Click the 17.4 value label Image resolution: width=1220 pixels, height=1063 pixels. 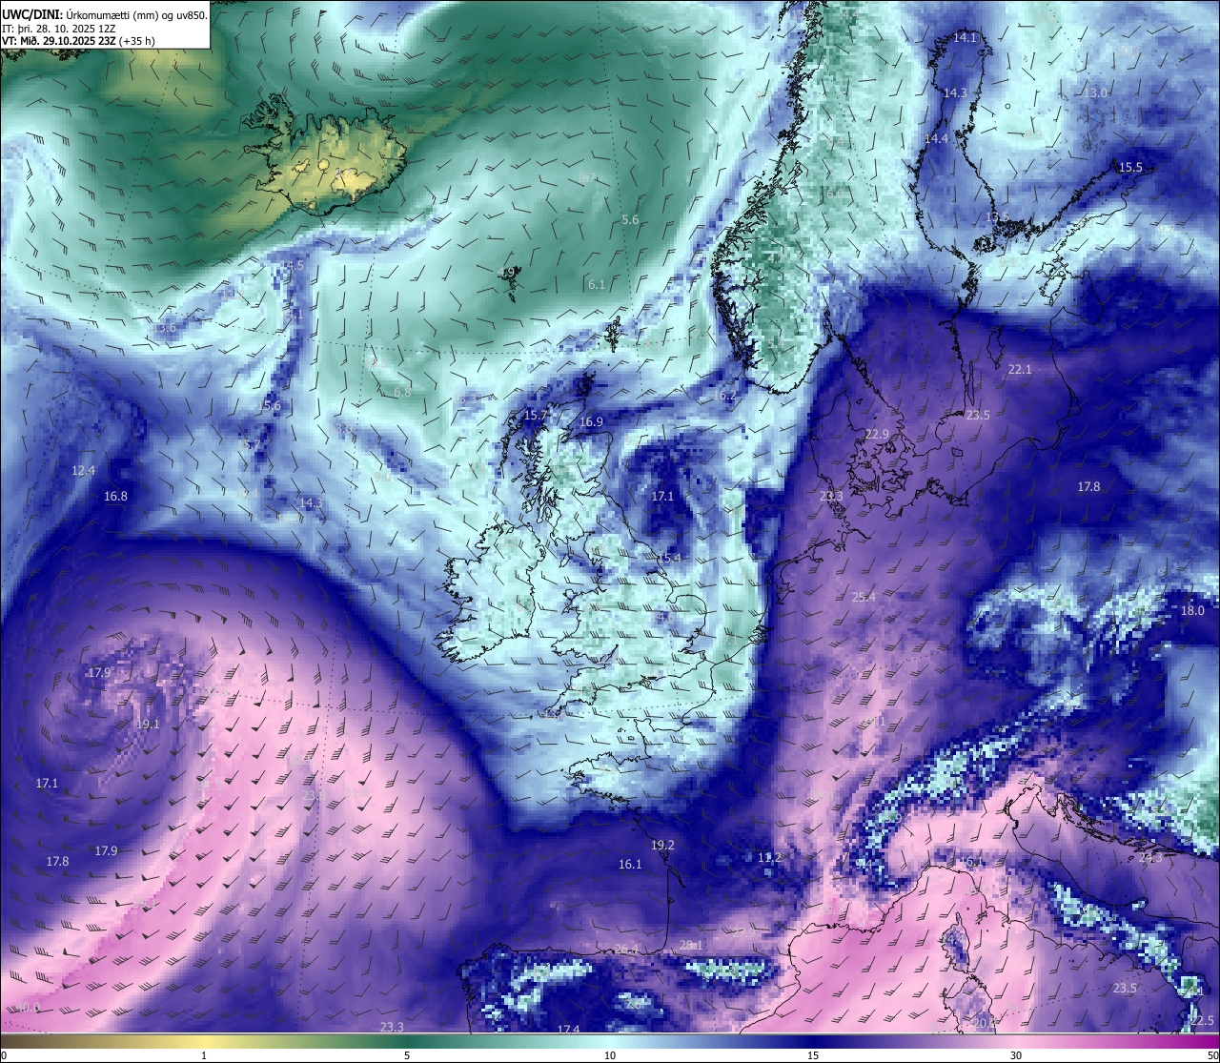tap(569, 1030)
